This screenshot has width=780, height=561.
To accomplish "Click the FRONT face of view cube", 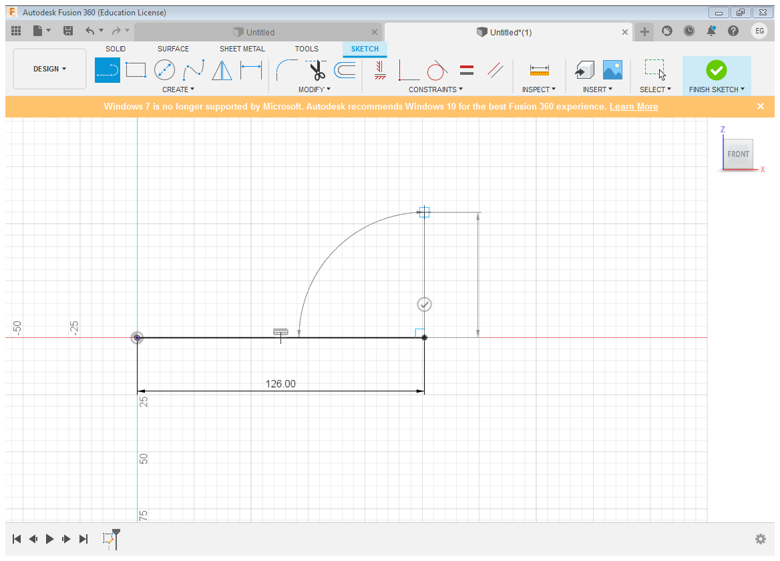I will (738, 154).
